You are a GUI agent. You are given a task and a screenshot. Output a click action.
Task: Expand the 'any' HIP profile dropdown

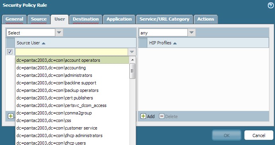[191, 32]
